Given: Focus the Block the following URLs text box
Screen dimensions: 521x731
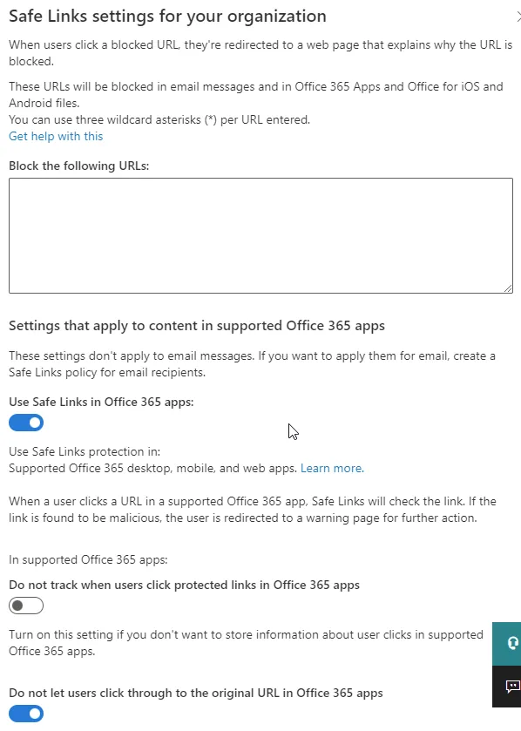Looking at the screenshot, I should pos(261,235).
